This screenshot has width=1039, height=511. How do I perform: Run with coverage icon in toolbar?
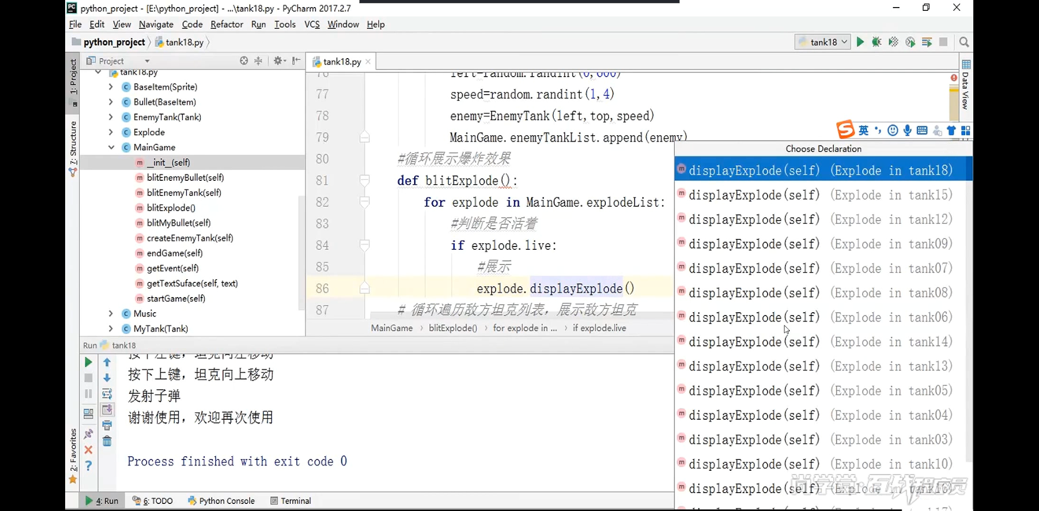click(893, 42)
